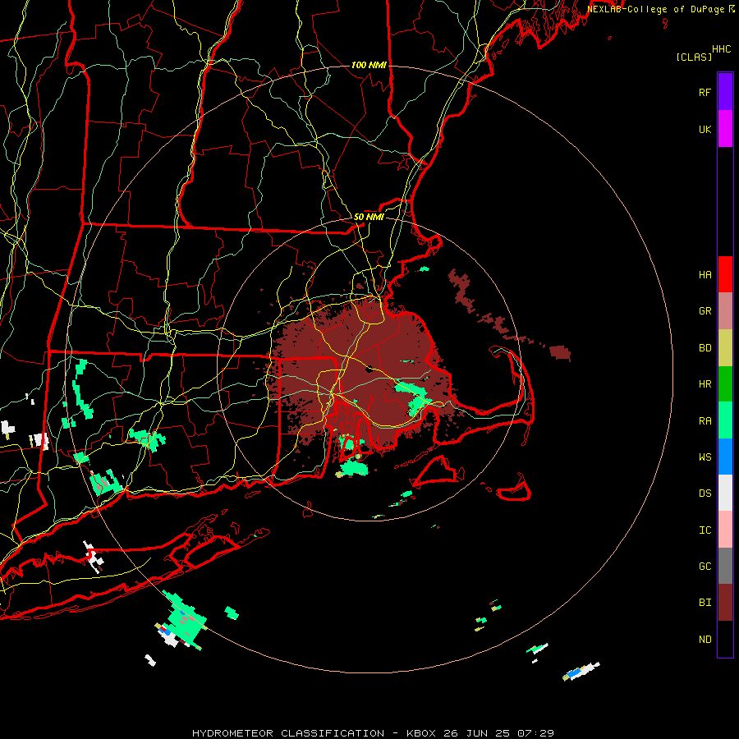This screenshot has width=739, height=739.
Task: Click the HA red legend swatch
Action: (x=725, y=274)
